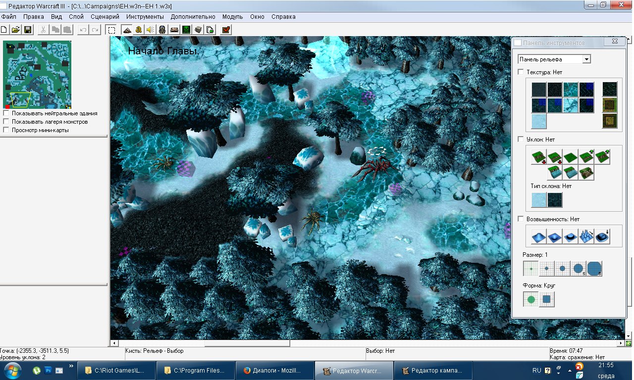
Task: Open the Сценарий menu
Action: (105, 16)
